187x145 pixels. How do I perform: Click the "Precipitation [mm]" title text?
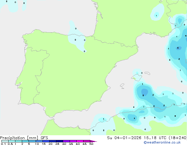(x=19, y=138)
